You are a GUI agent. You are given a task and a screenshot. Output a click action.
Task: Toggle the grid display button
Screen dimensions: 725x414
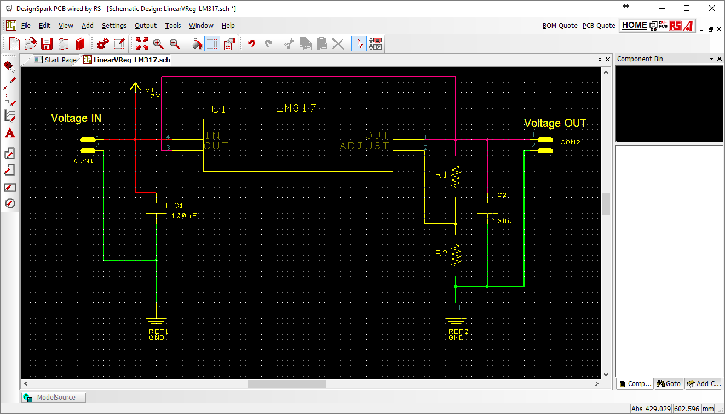tap(212, 44)
